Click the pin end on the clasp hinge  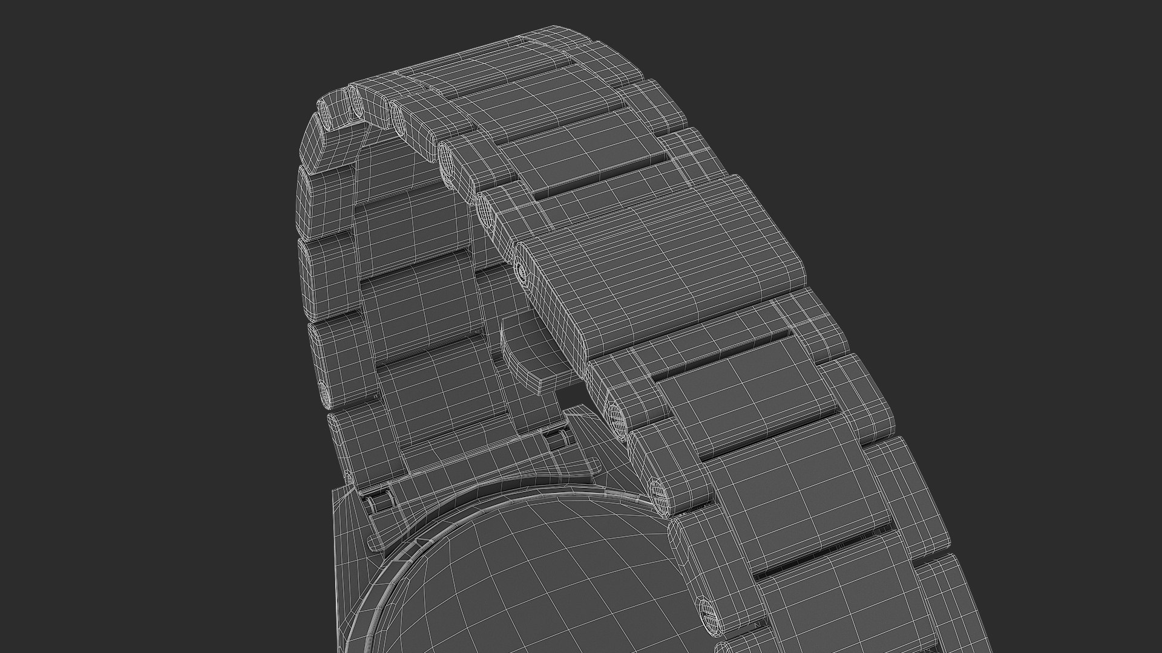[x=522, y=271]
